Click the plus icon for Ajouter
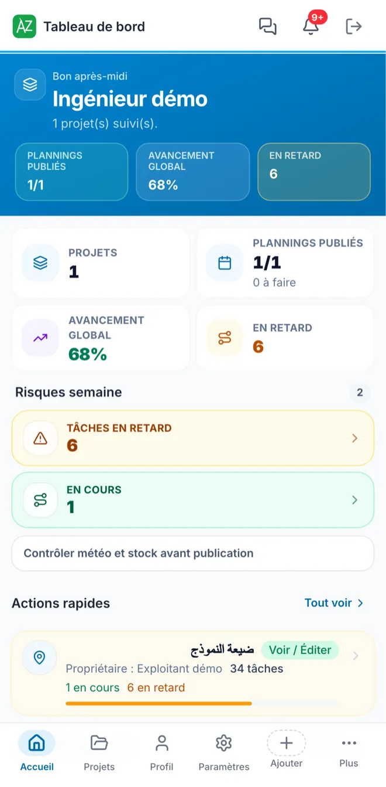 point(287,743)
